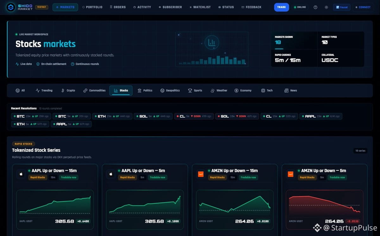Click the CL 5m DOWN resolution chip

[x=194, y=116]
